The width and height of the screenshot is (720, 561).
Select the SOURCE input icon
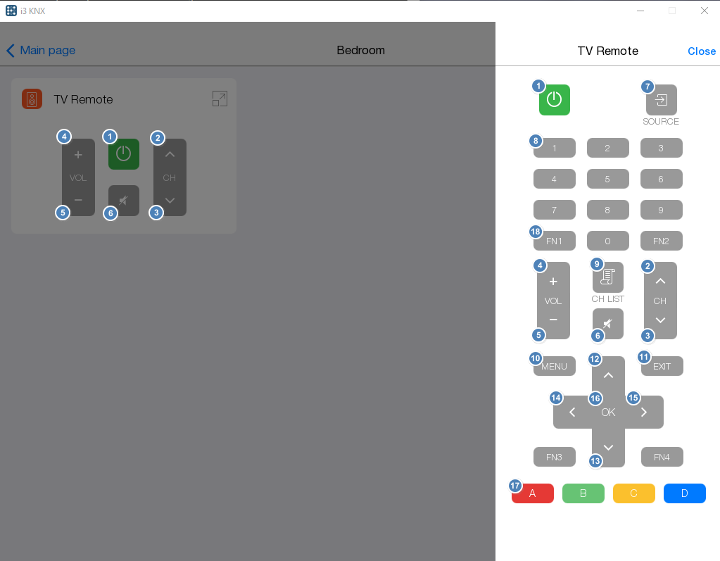click(x=660, y=100)
